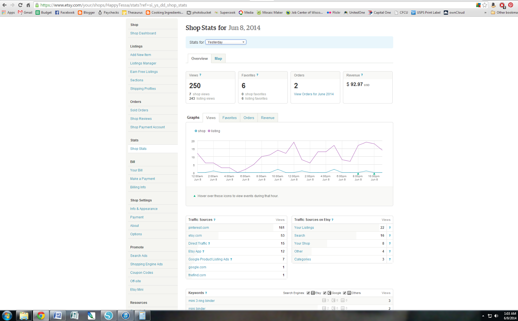This screenshot has height=321, width=518.
Task: Open Microsoft Word from taskbar
Action: 58,315
